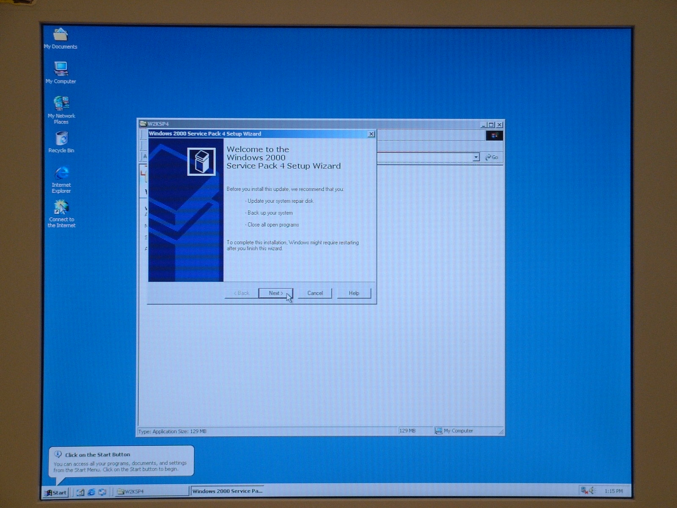Click Next in the Setup Wizard
The image size is (677, 508).
click(x=275, y=293)
